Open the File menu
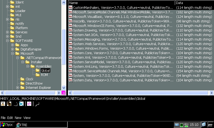The image size is (214, 128). coord(3,118)
